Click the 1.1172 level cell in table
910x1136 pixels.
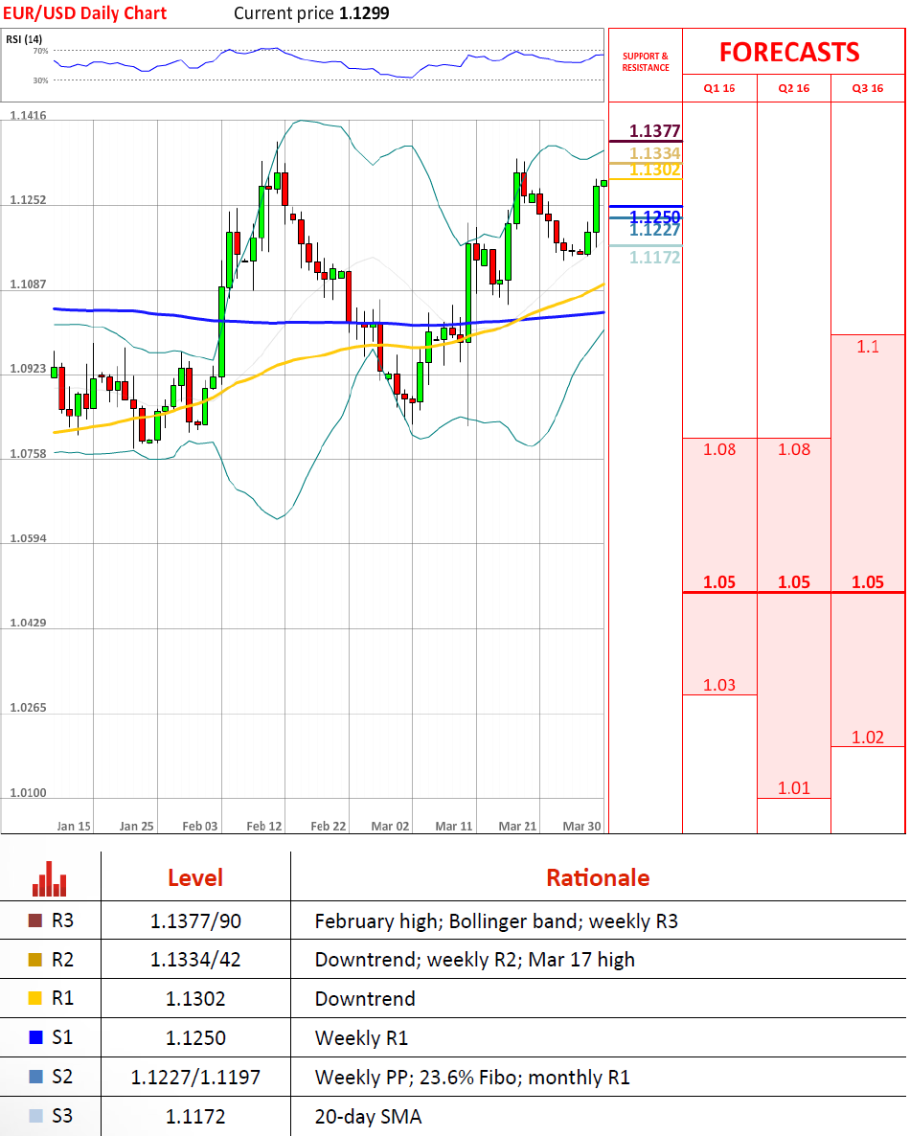click(x=195, y=1117)
